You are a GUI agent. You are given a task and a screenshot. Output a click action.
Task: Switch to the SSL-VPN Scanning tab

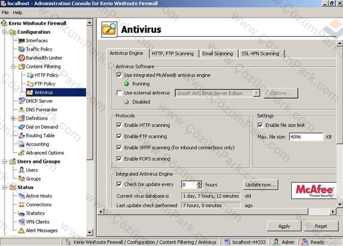260,54
